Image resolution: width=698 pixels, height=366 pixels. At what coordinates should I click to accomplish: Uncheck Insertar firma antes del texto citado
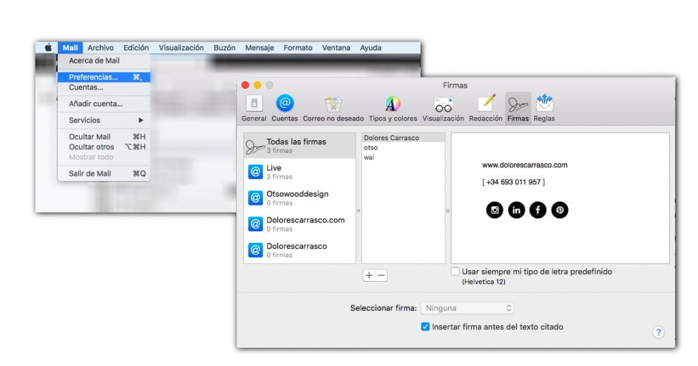click(x=425, y=327)
